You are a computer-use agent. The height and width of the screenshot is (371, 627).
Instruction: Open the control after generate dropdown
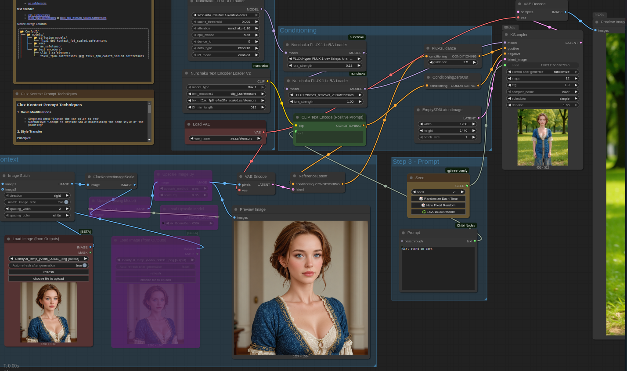(x=543, y=72)
